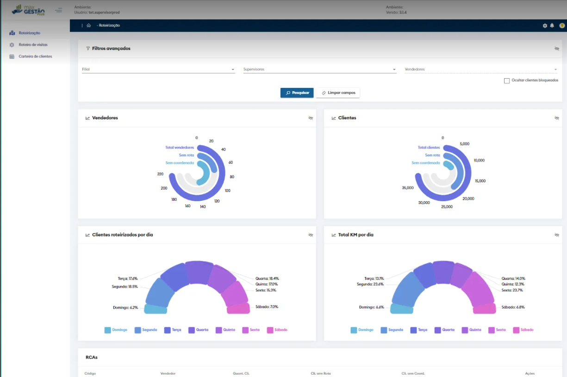This screenshot has height=377, width=567.
Task: Expand the Supervisores dropdown
Action: coord(319,69)
